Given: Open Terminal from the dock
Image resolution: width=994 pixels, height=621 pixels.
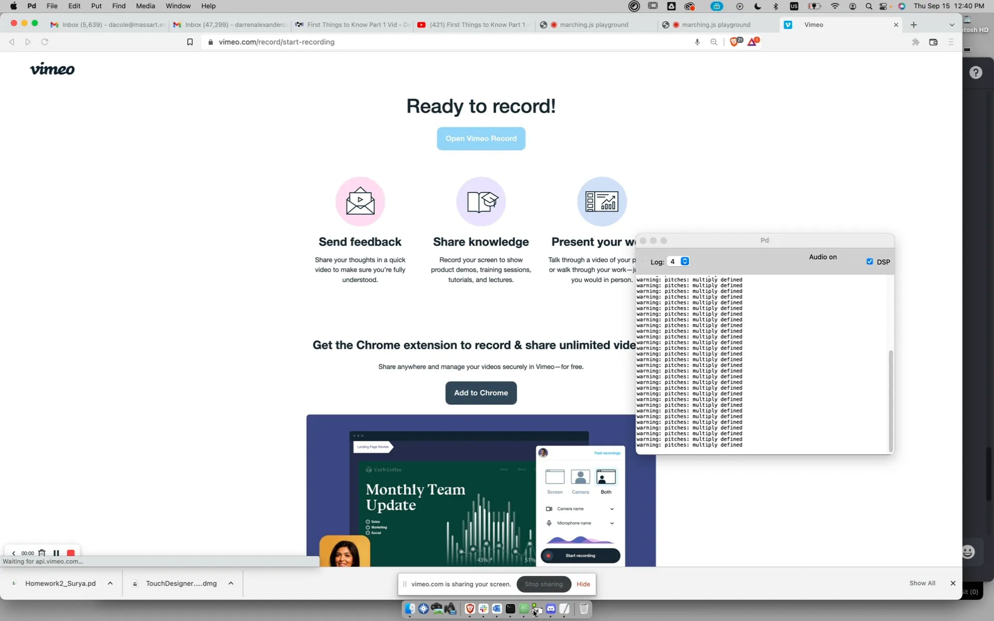Looking at the screenshot, I should (510, 609).
